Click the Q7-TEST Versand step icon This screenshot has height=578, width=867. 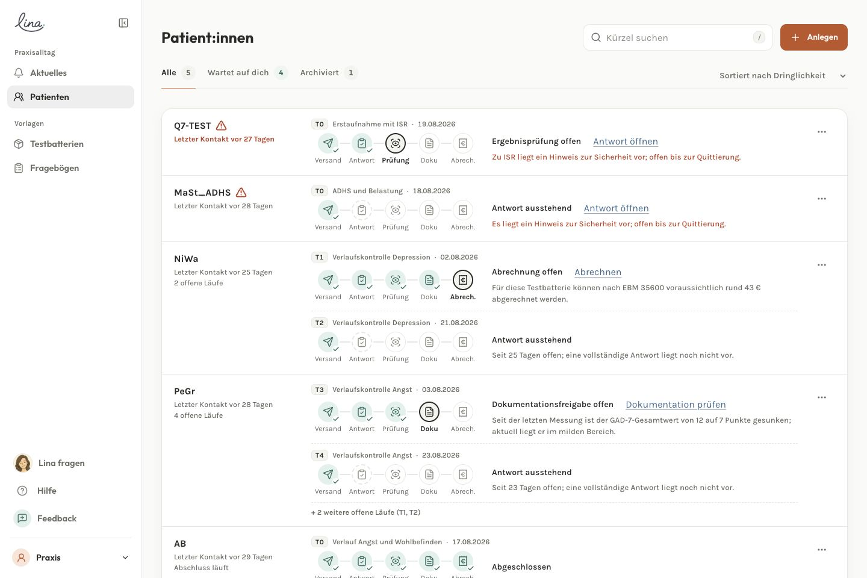[328, 143]
